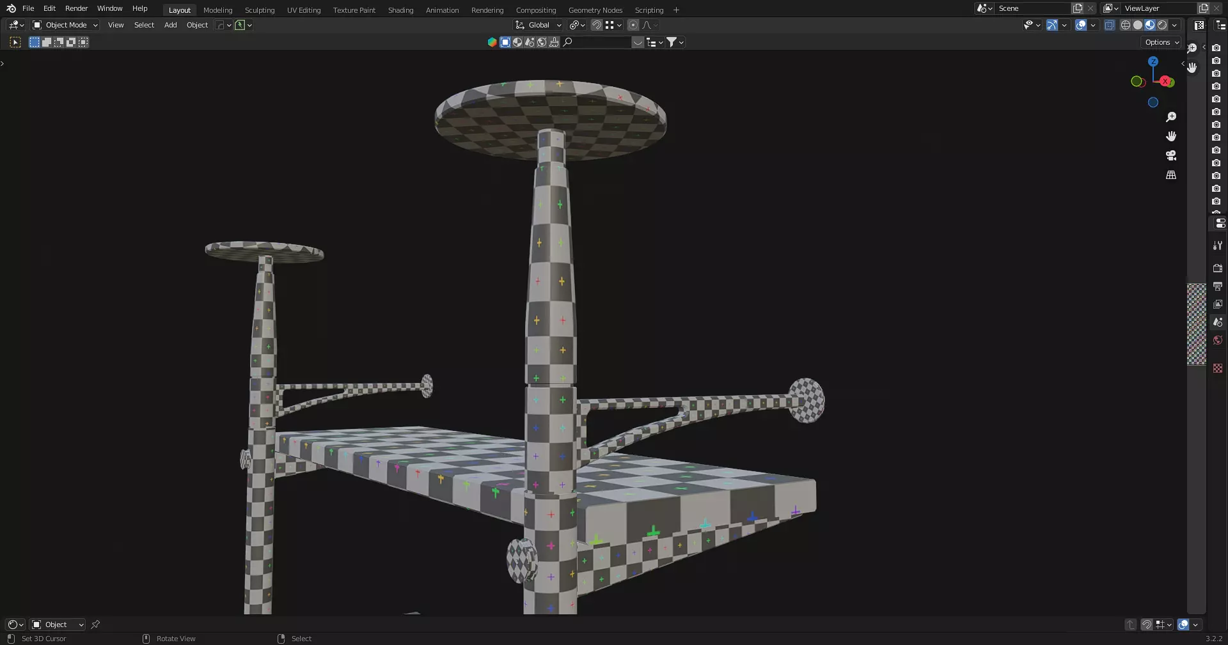Click the Properties editor options icon
Screen dimensions: 1228x645
pyautogui.click(x=1220, y=223)
